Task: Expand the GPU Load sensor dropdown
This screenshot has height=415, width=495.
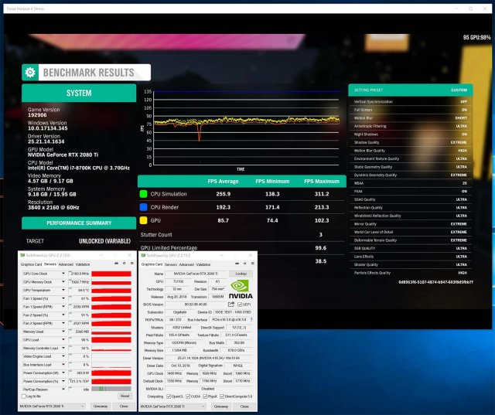Action: [63, 339]
